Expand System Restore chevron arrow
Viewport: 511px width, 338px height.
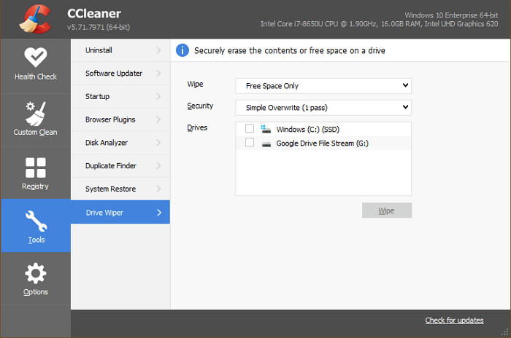point(158,189)
